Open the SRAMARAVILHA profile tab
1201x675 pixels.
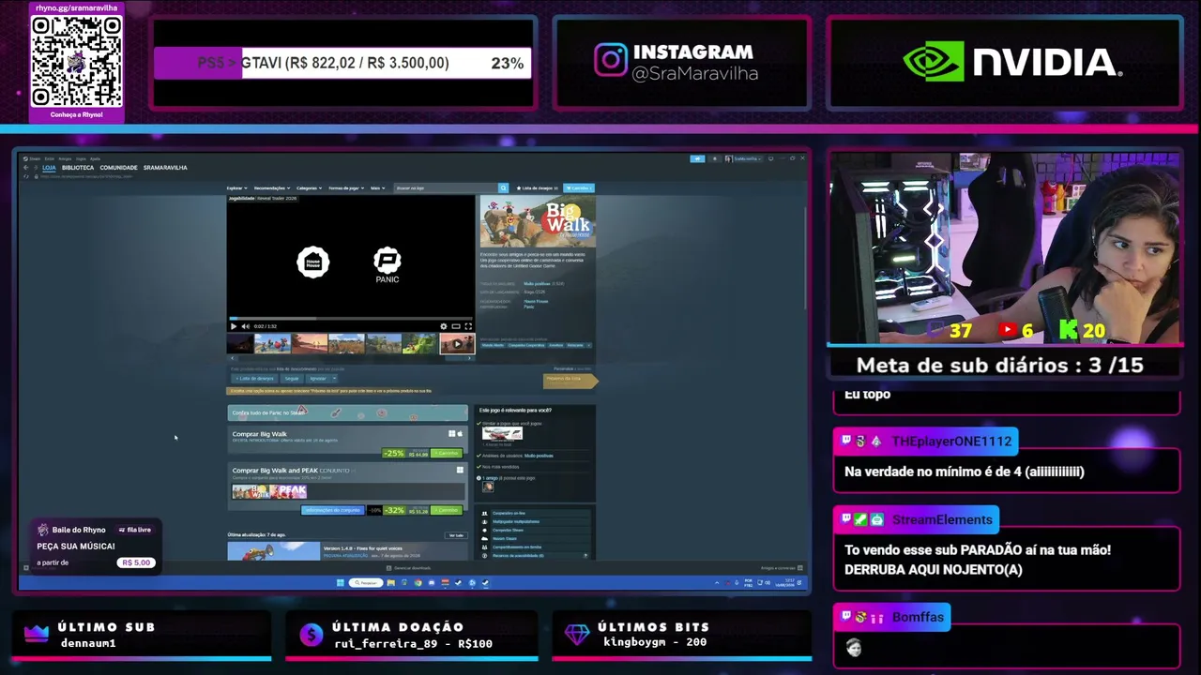(x=165, y=168)
